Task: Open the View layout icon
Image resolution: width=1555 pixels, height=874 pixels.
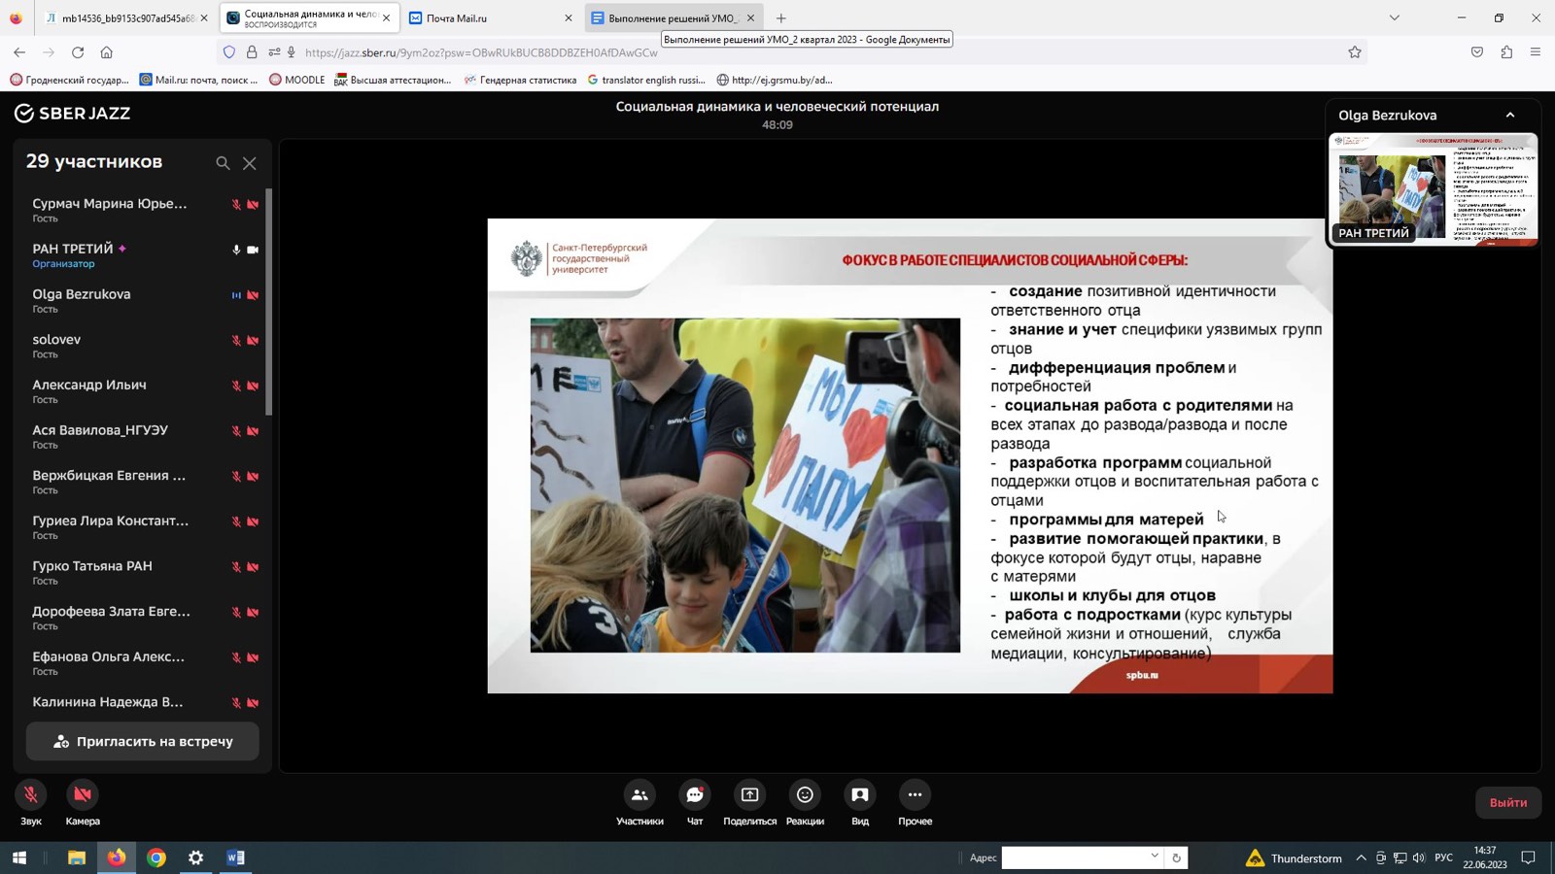Action: [x=860, y=795]
